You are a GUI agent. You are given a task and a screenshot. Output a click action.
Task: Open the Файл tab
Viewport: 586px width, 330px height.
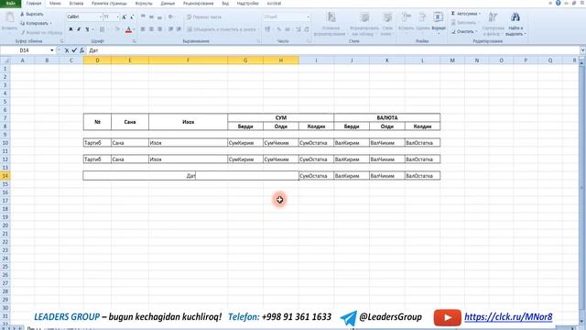click(x=10, y=4)
